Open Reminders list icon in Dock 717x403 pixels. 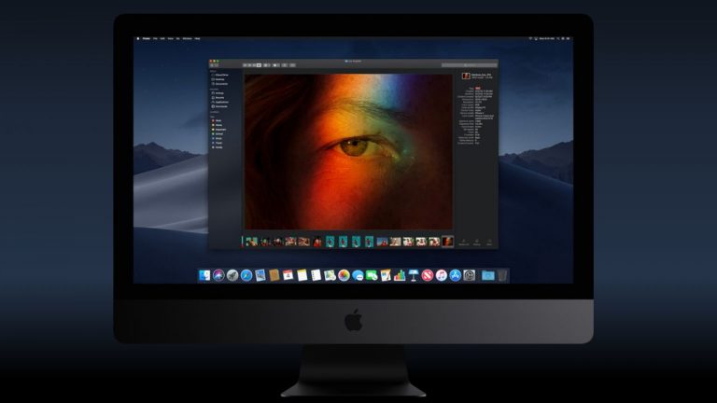pyautogui.click(x=316, y=275)
